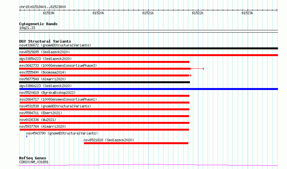The width and height of the screenshot is (287, 169).
Task: Click the DGV Structural Variants track title
Action: (45, 41)
